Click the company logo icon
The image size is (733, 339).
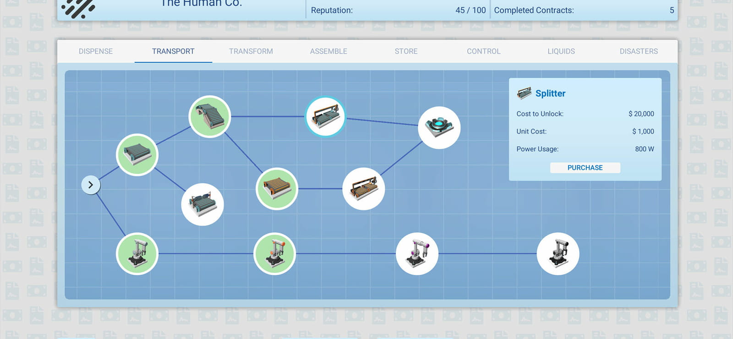tap(78, 8)
